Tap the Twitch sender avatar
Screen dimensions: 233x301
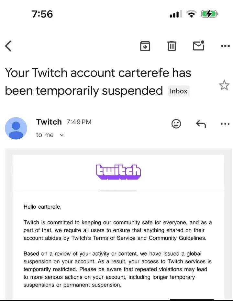[16, 128]
